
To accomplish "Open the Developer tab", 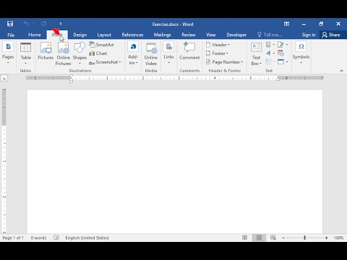I will pyautogui.click(x=236, y=35).
